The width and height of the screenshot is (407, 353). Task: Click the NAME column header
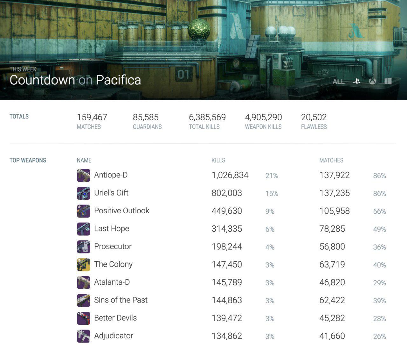click(84, 160)
